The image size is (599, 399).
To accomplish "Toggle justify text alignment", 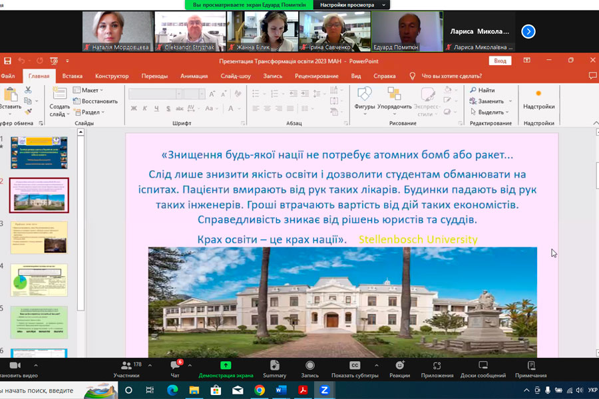I will coord(290,108).
